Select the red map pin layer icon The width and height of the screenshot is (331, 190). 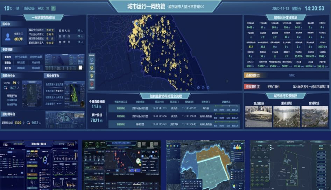point(92,84)
